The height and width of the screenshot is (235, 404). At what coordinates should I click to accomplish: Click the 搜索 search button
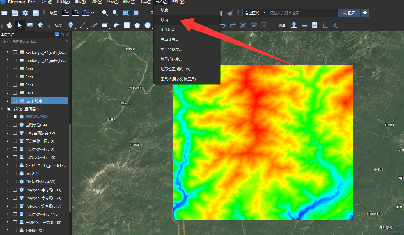point(349,13)
